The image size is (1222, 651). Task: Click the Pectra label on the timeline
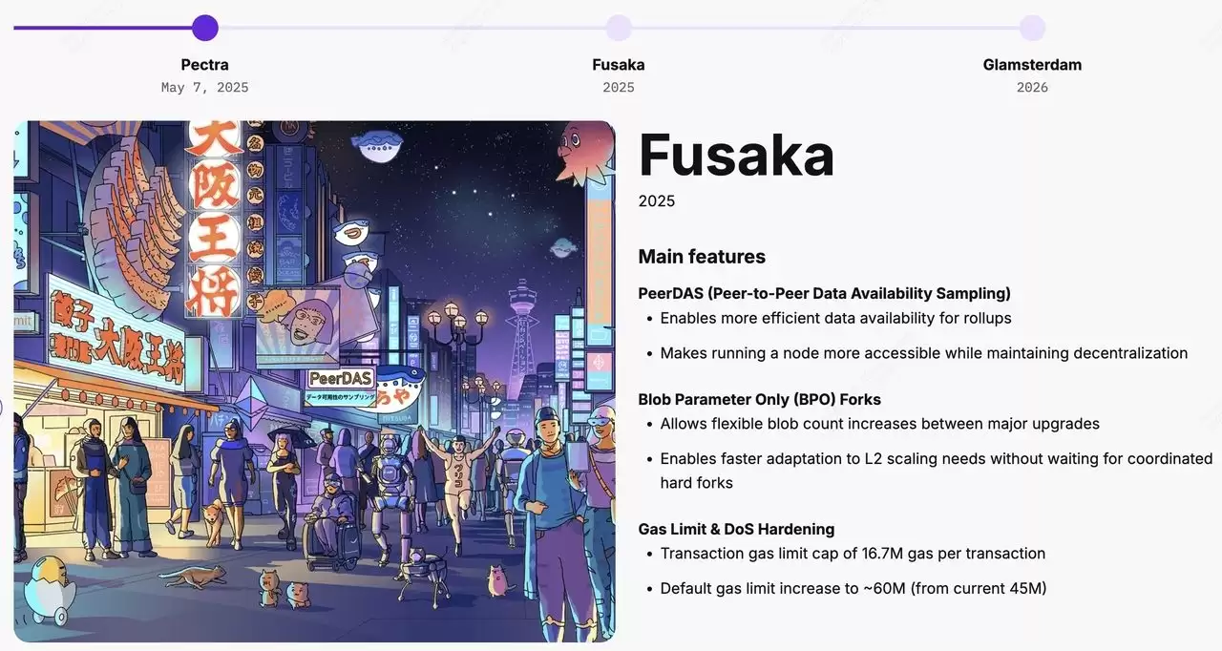click(x=204, y=64)
